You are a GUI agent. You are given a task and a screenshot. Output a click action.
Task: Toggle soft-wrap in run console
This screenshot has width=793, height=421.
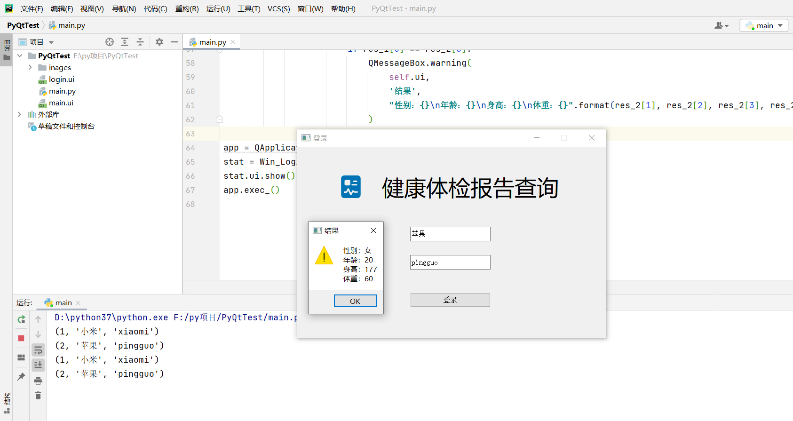point(38,350)
